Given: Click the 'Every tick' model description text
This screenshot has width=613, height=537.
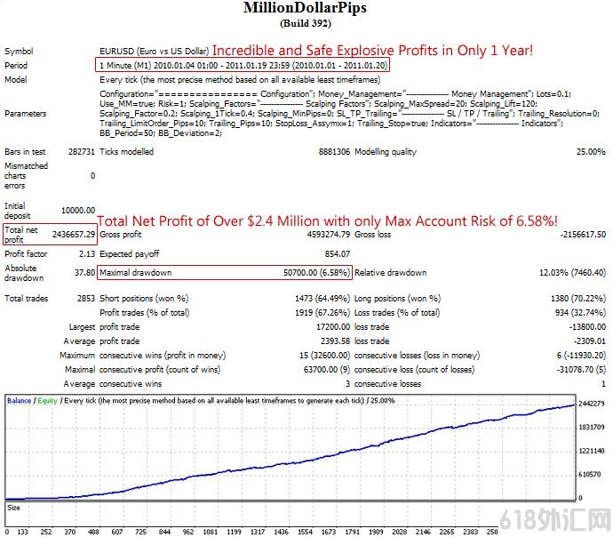Looking at the screenshot, I should point(240,80).
